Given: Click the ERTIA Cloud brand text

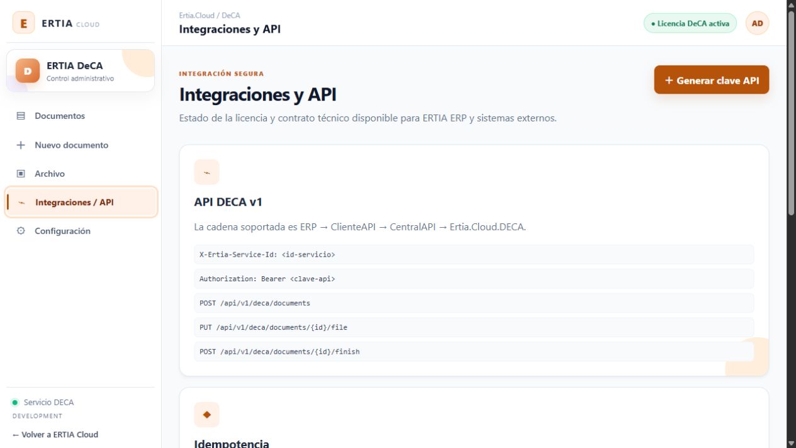Looking at the screenshot, I should [70, 25].
